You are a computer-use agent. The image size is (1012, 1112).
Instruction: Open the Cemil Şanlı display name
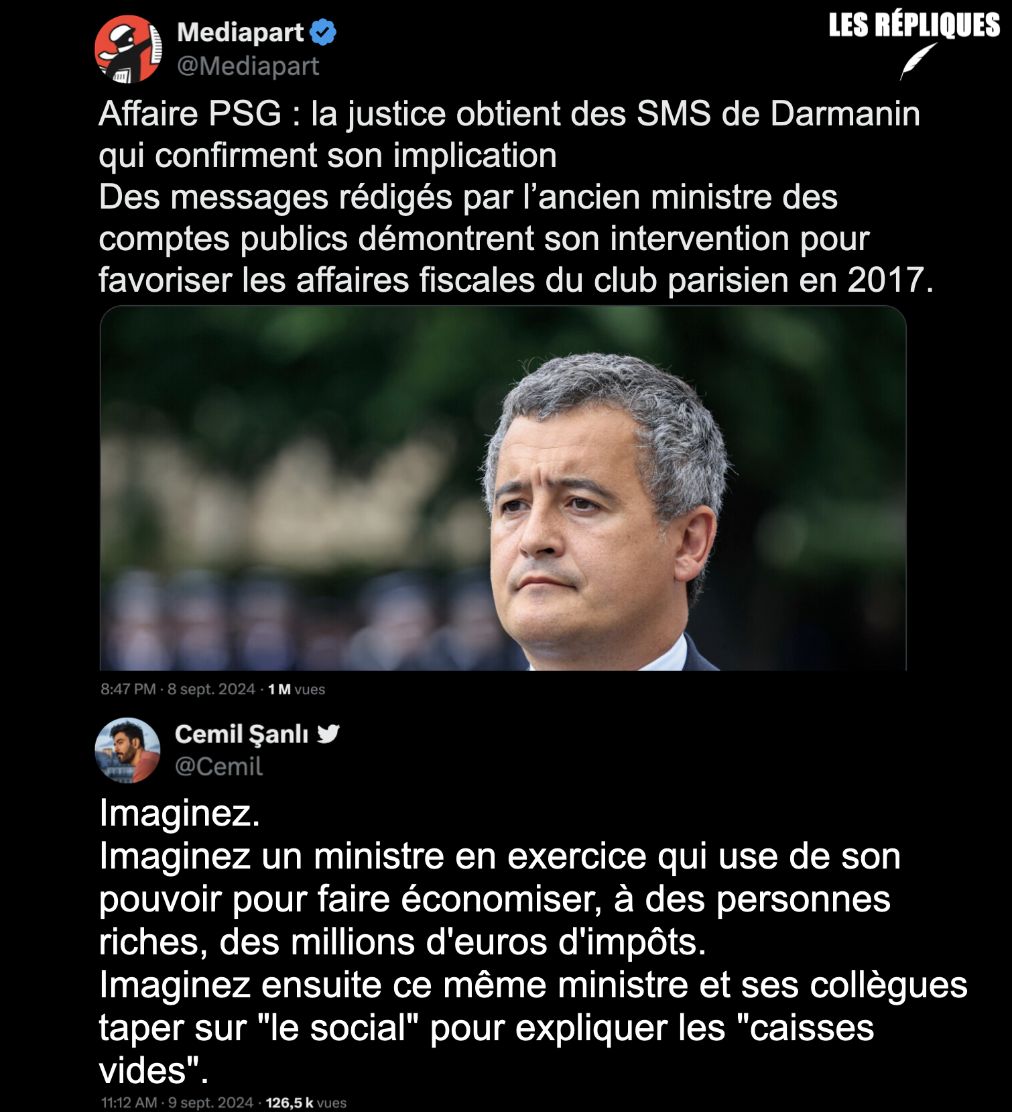pos(242,734)
